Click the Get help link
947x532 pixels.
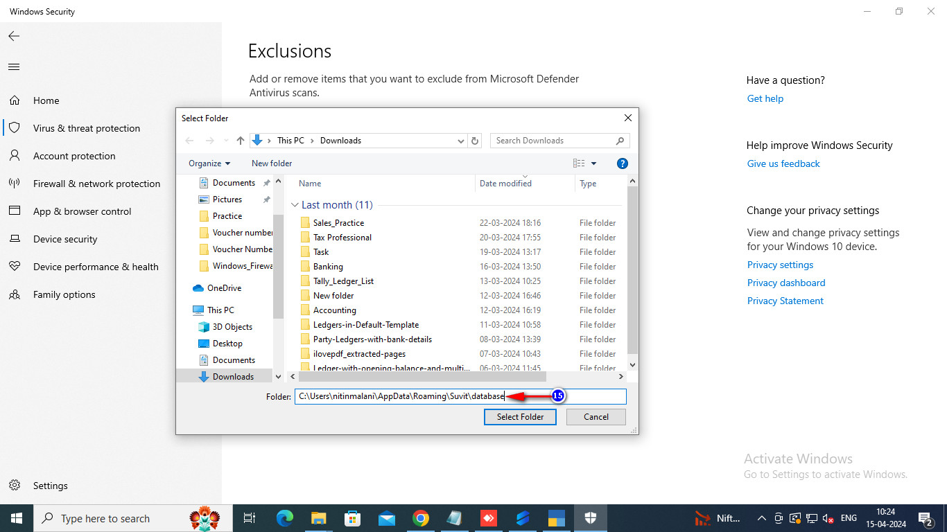coord(765,98)
